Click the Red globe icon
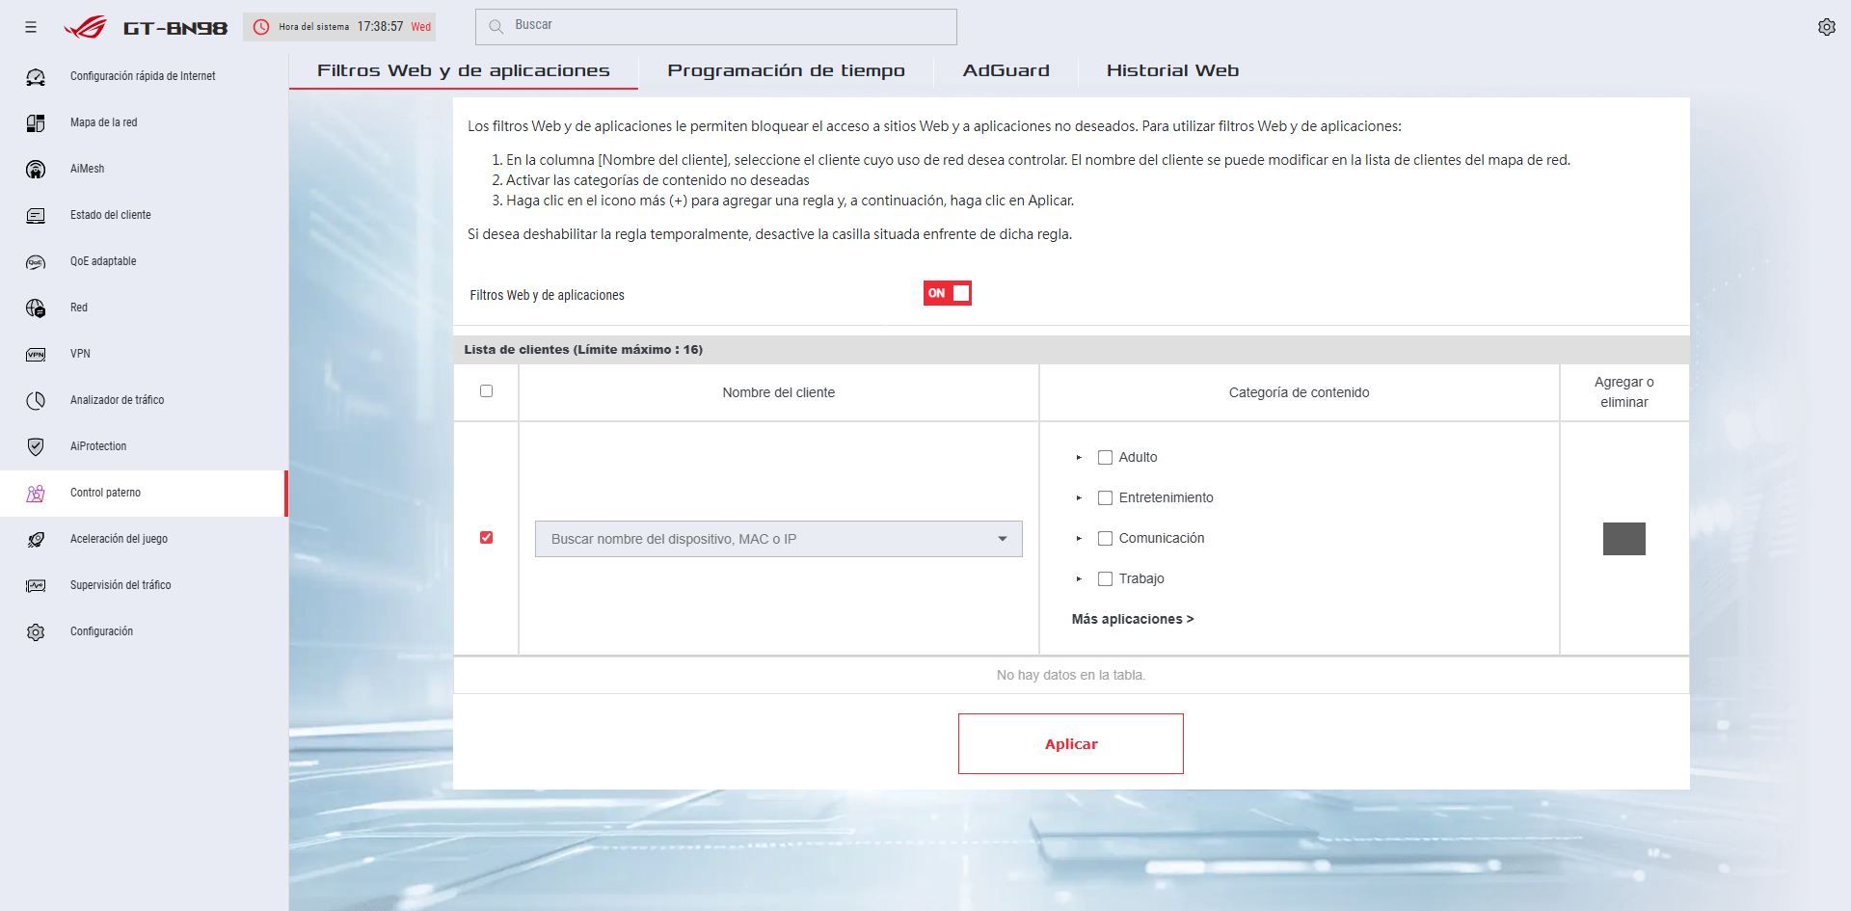This screenshot has width=1851, height=911. click(36, 308)
